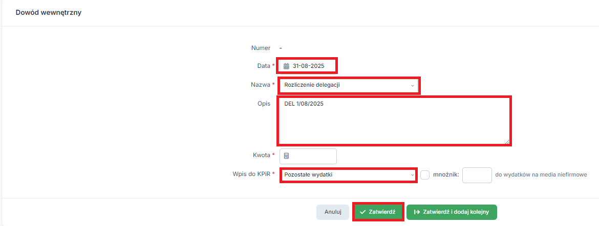This screenshot has width=599, height=226.
Task: Click the 'do wydatków na media niefirmowe' text
Action: pos(541,175)
